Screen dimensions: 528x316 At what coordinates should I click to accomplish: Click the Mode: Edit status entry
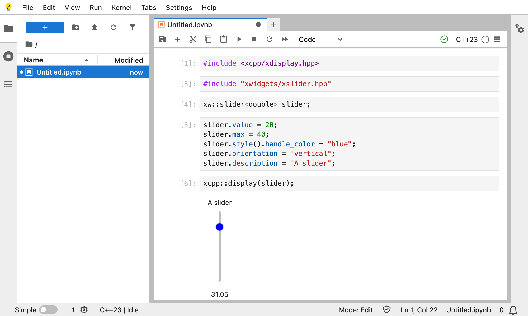tap(356, 310)
